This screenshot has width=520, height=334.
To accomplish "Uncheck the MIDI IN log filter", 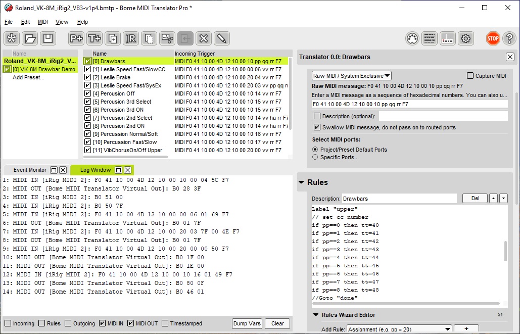I will coord(103,323).
